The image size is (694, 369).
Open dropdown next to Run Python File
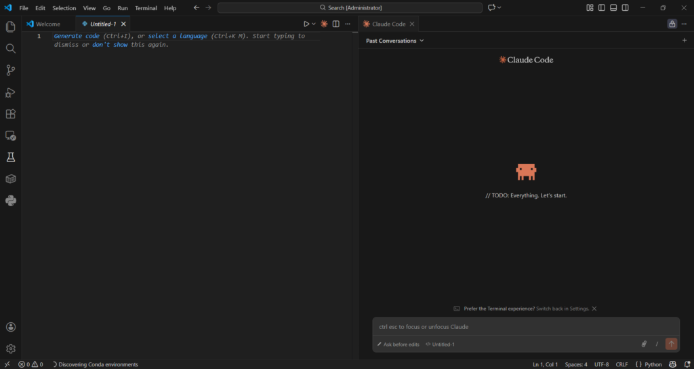[x=314, y=24]
